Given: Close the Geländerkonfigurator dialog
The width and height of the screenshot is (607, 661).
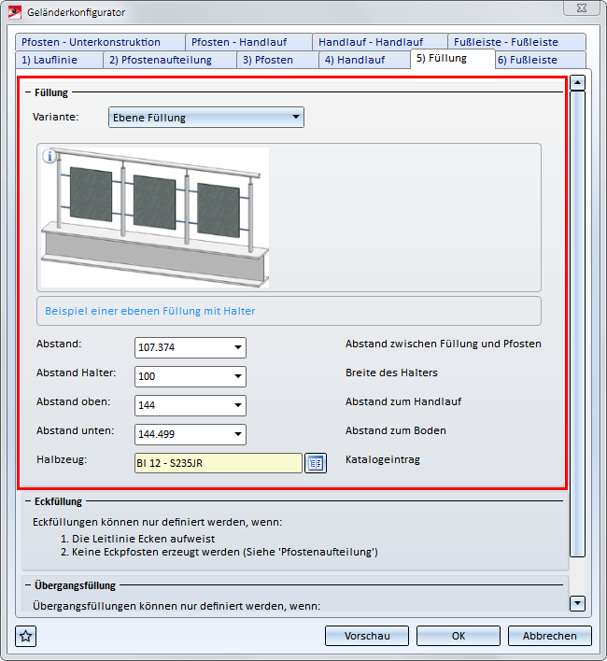Looking at the screenshot, I should pyautogui.click(x=581, y=8).
